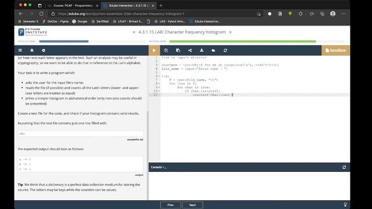Select the Edube Interactive browser tab
The height and width of the screenshot is (209, 372).
point(129,5)
